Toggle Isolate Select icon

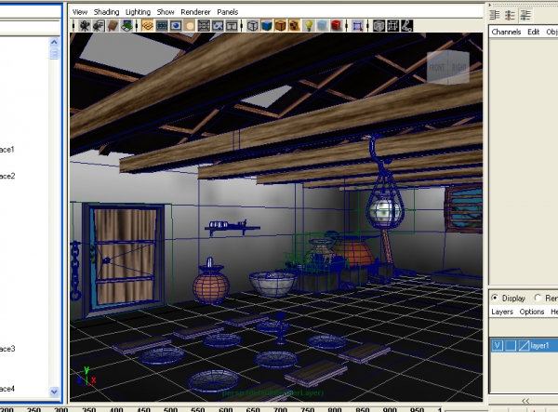click(358, 26)
